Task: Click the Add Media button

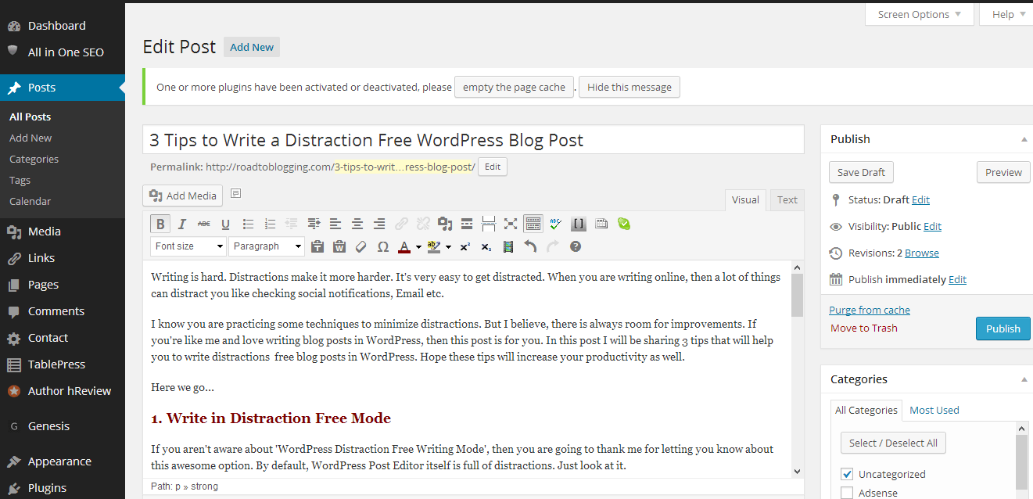Action: (x=183, y=196)
